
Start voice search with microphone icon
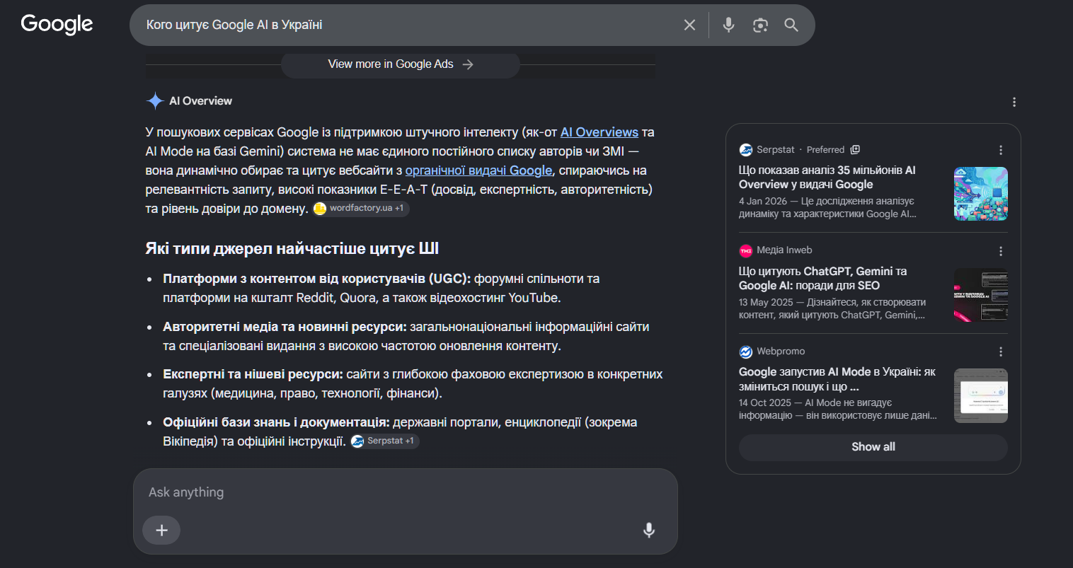pyautogui.click(x=728, y=25)
